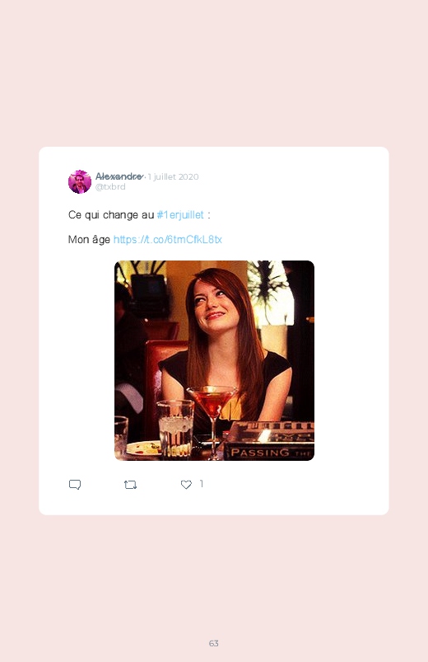
Task: Click the iced water glass in the photo
Action: point(175,429)
